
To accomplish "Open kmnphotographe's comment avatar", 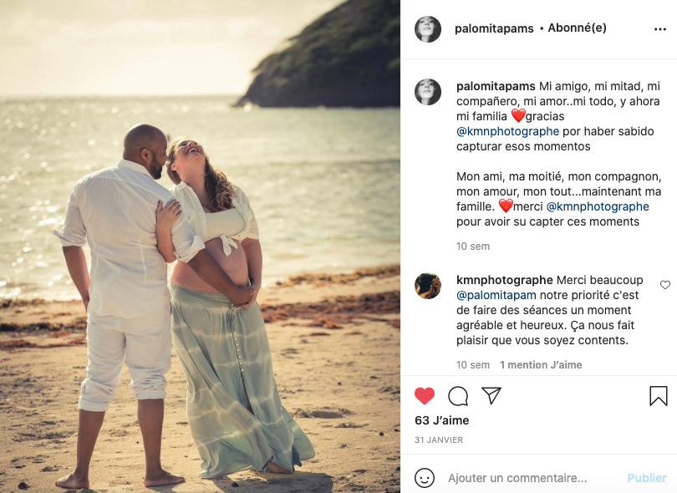I will point(427,286).
